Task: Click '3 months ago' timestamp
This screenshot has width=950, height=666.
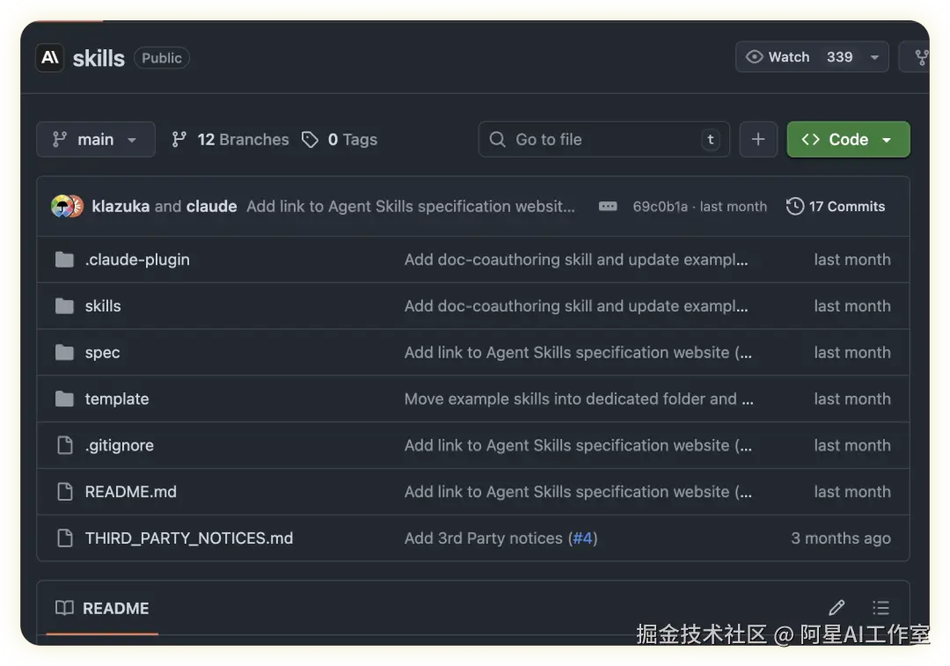Action: click(x=841, y=538)
